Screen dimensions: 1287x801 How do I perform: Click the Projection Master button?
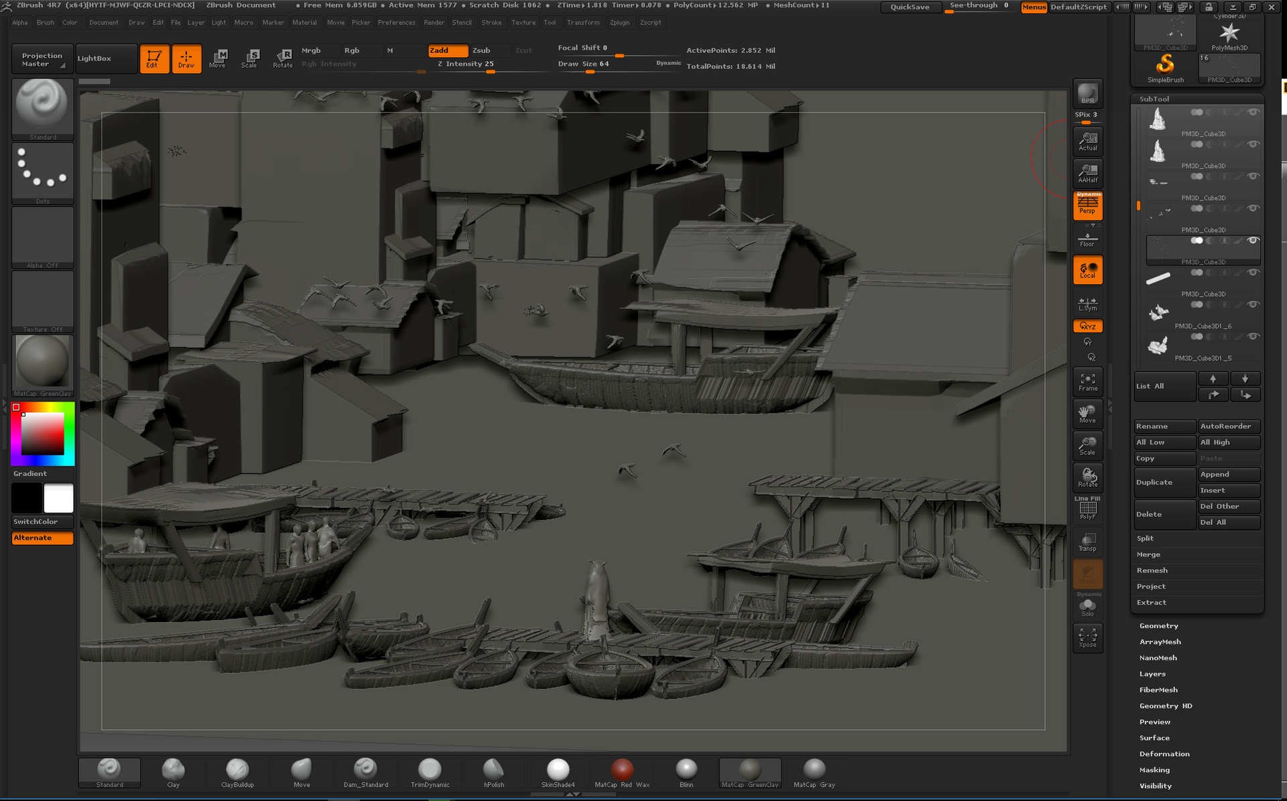[x=42, y=59]
